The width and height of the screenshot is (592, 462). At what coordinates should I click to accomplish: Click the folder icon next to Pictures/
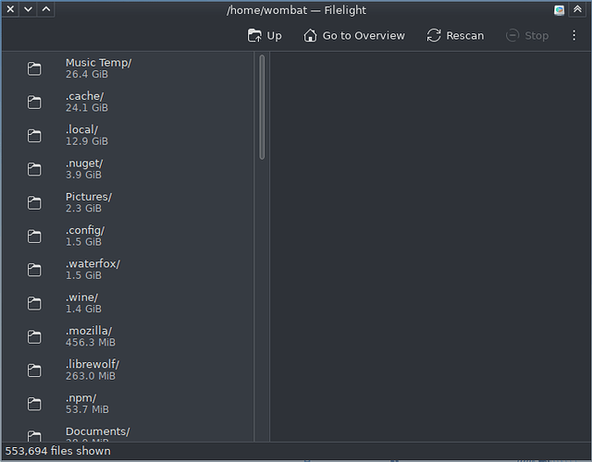(35, 203)
